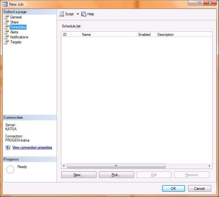Viewport: 219px width, 197px height.
Task: Click the 'PROGEN\katoa' connection text
Action: click(17, 140)
